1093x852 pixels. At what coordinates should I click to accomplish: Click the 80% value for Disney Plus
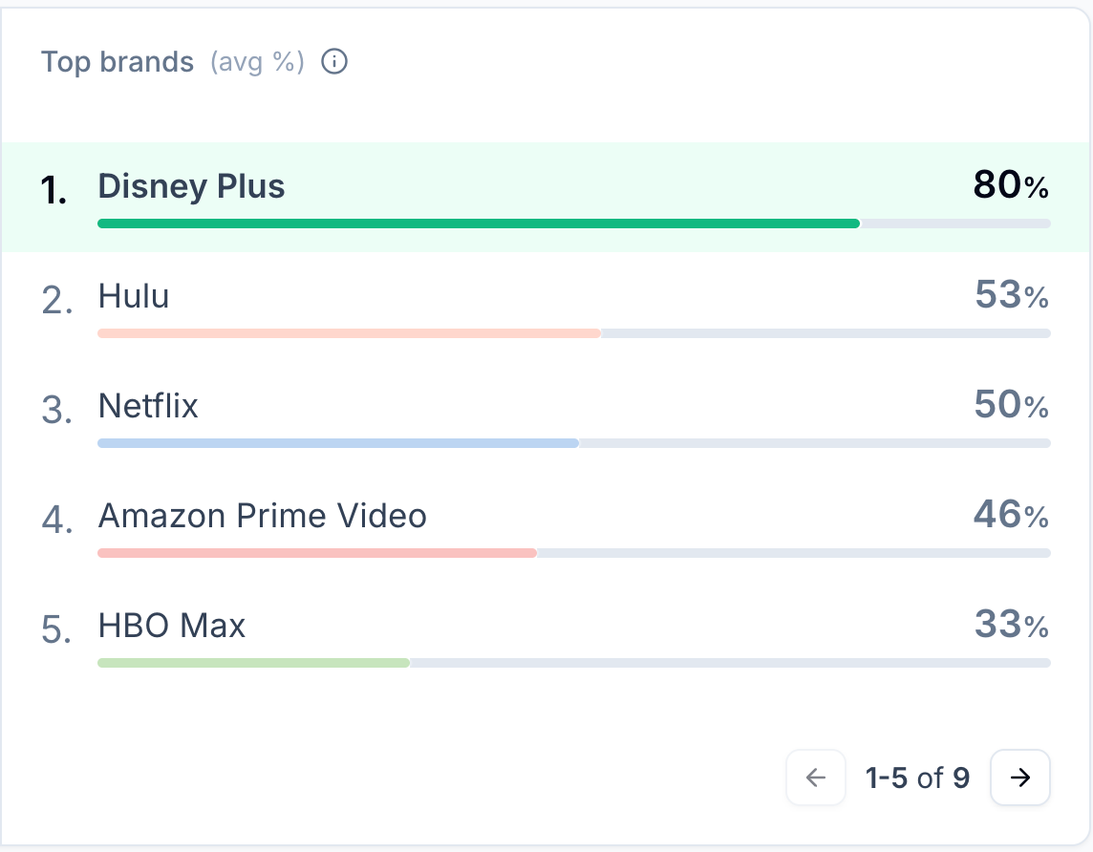pos(1008,185)
